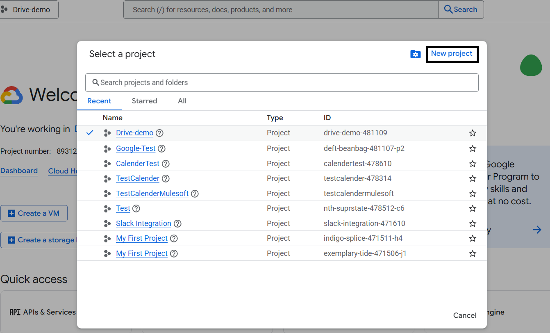
Task: Open the Google-Test project link
Action: [136, 148]
